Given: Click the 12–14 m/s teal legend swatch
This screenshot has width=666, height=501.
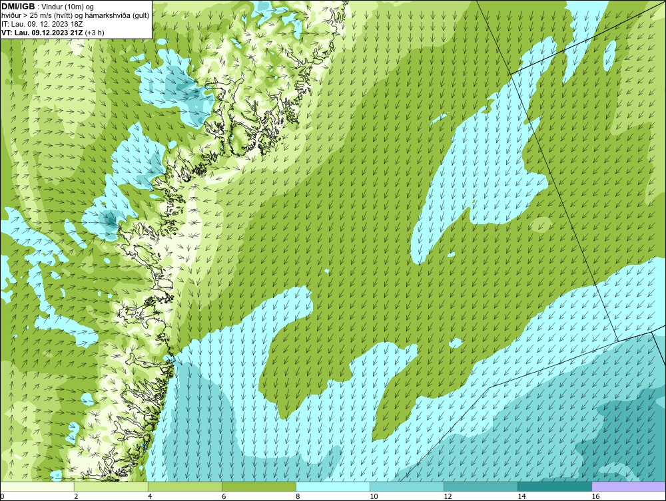Looking at the screenshot, I should click(x=481, y=486).
